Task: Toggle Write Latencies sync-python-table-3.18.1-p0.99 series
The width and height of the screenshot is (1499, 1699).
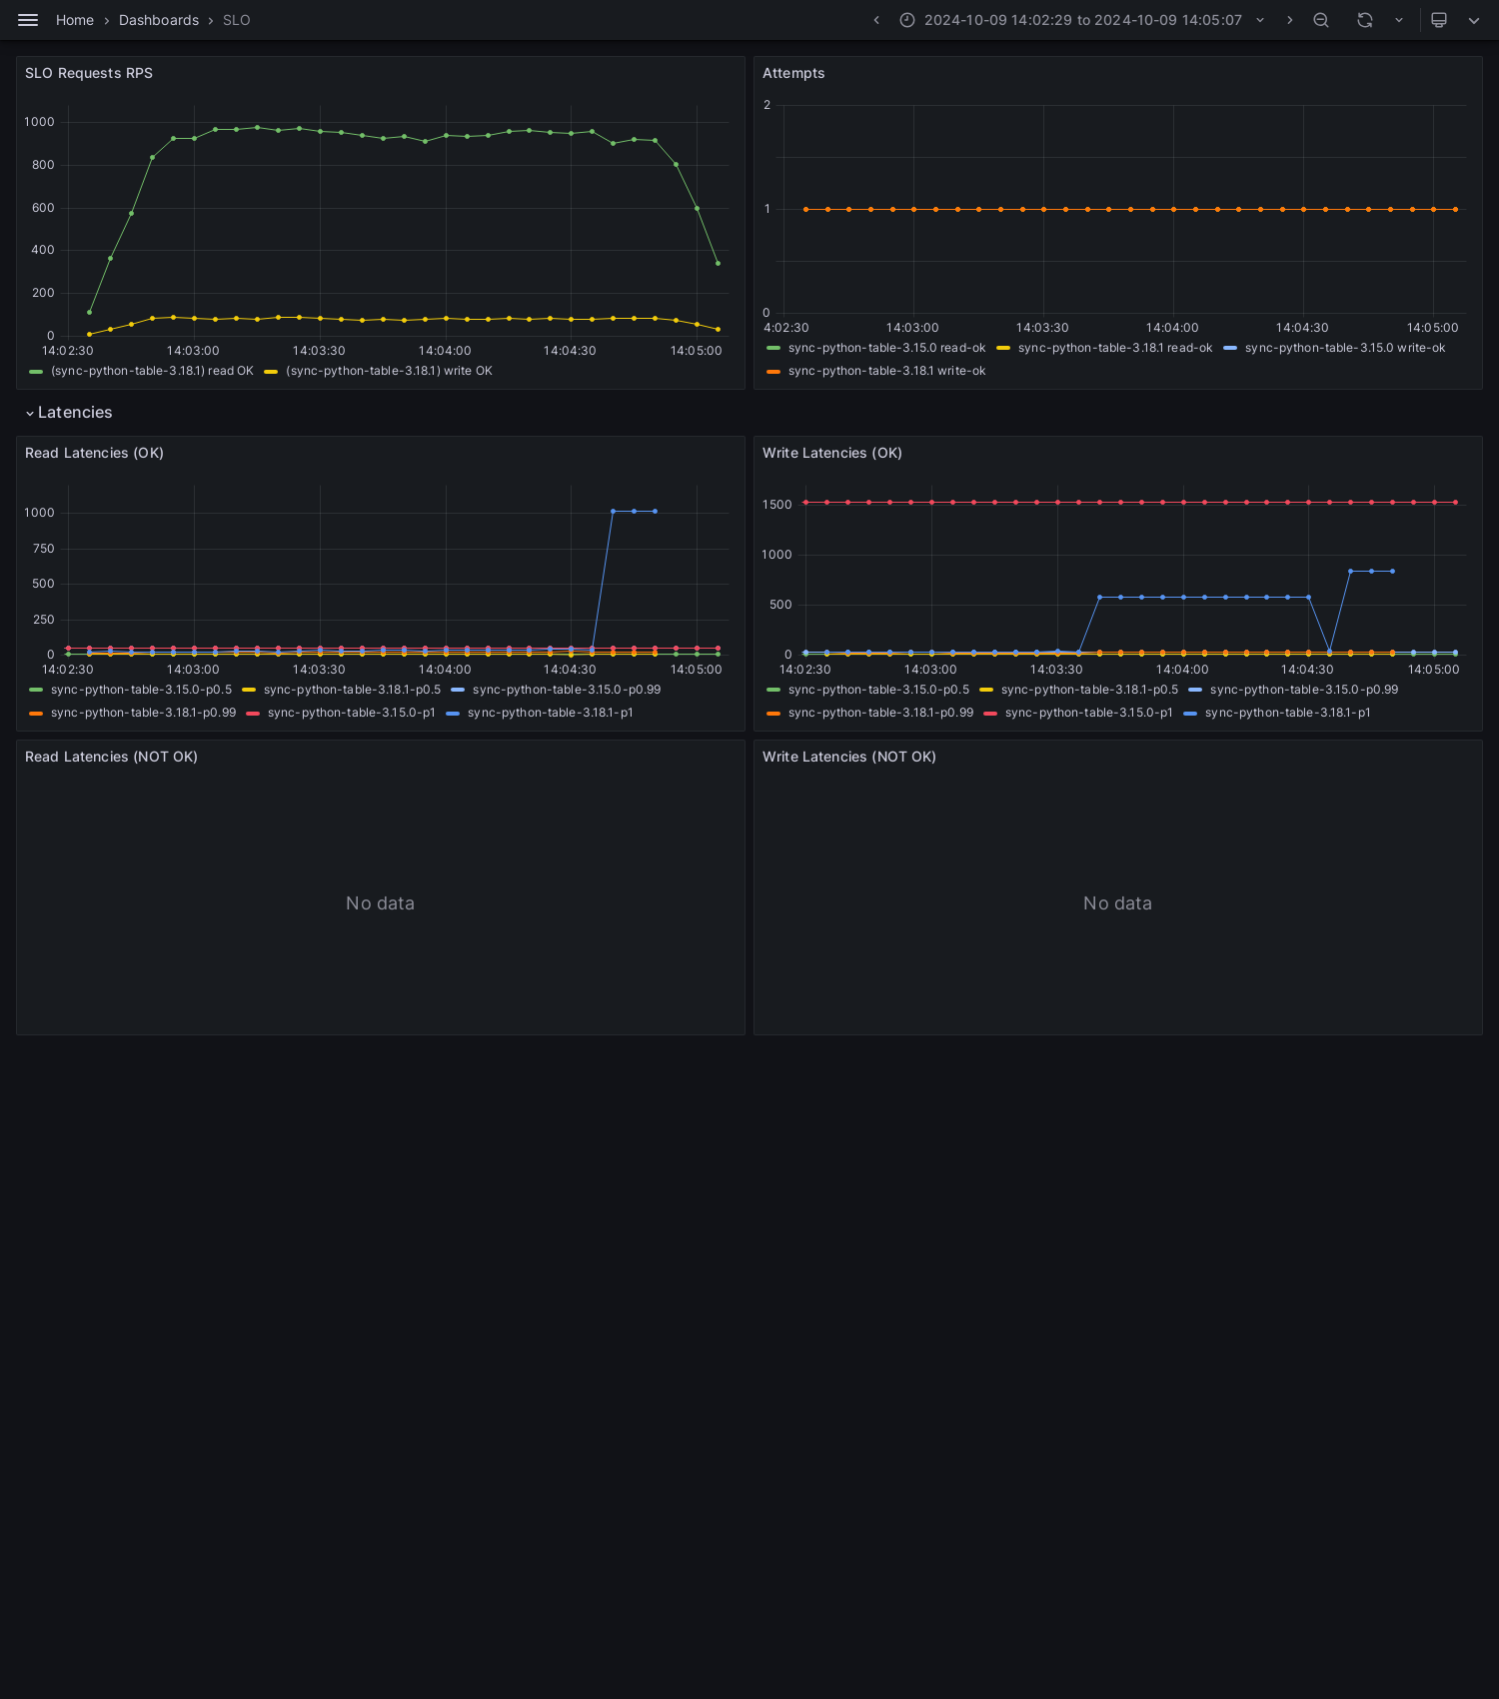Action: (x=880, y=713)
